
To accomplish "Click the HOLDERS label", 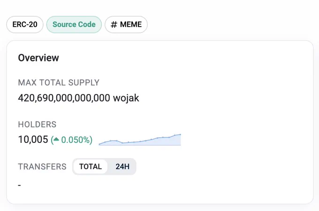I will pos(37,125).
